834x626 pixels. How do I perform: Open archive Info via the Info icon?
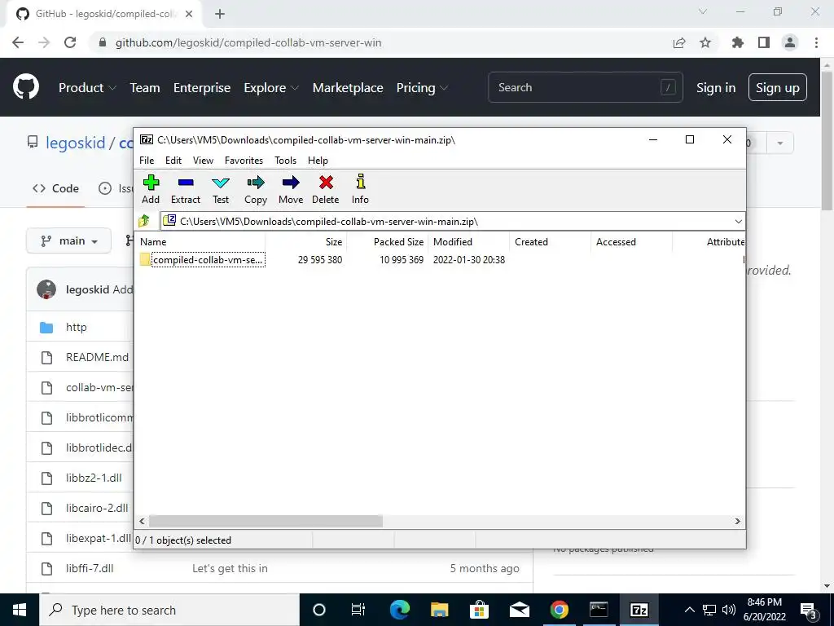(360, 189)
